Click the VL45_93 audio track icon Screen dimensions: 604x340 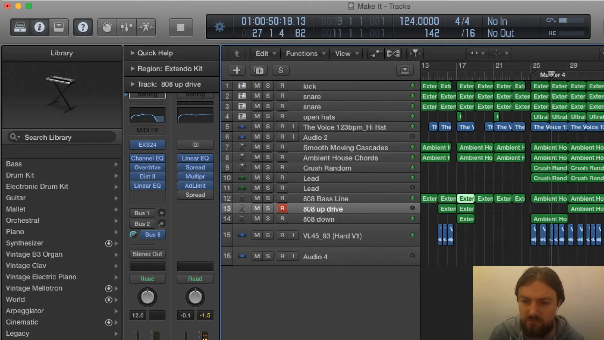pyautogui.click(x=242, y=235)
